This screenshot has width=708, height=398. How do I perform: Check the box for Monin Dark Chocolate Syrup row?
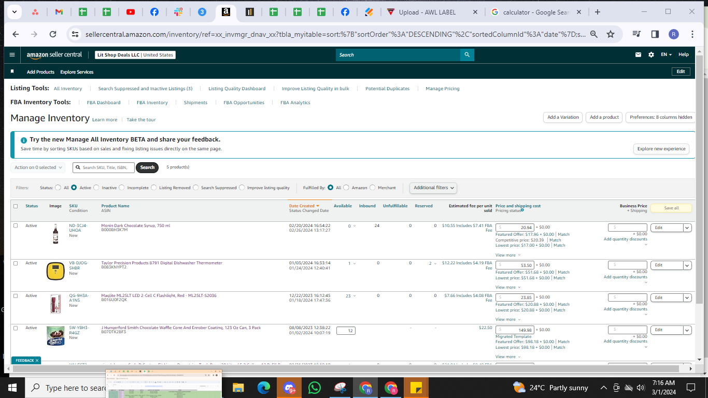[16, 225]
